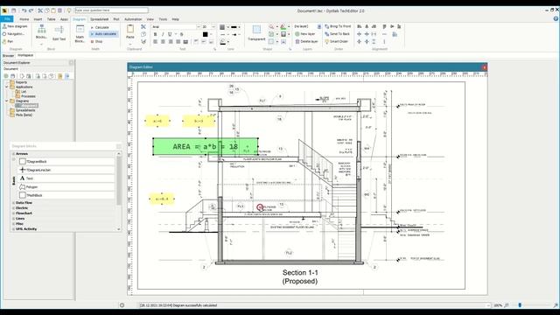Screen dimensions: 560x315
Task: Click Send To Back
Action: (337, 34)
